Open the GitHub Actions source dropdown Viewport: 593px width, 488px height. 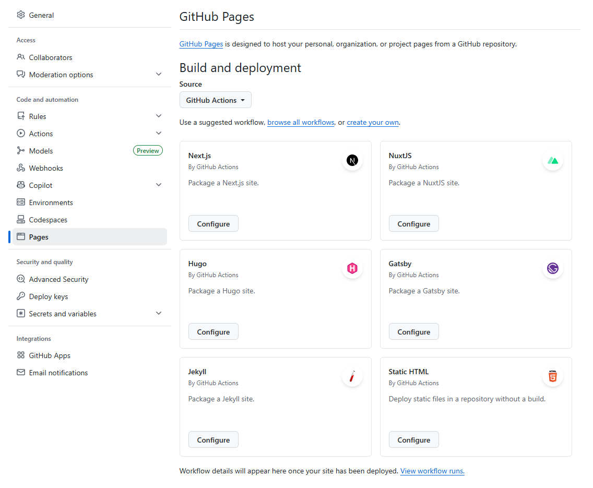(216, 100)
